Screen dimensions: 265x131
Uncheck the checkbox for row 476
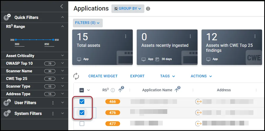82,112
